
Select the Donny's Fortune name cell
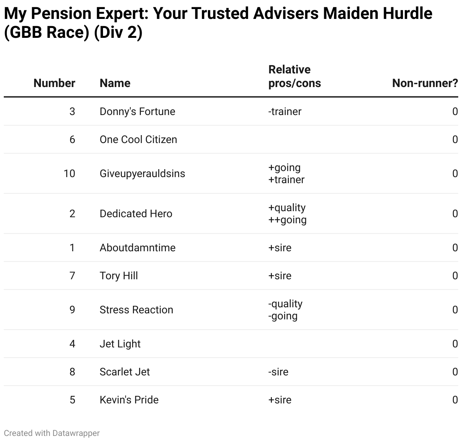(x=137, y=112)
